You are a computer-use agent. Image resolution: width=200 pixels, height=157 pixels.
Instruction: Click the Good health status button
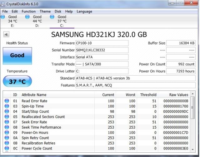click(x=17, y=56)
